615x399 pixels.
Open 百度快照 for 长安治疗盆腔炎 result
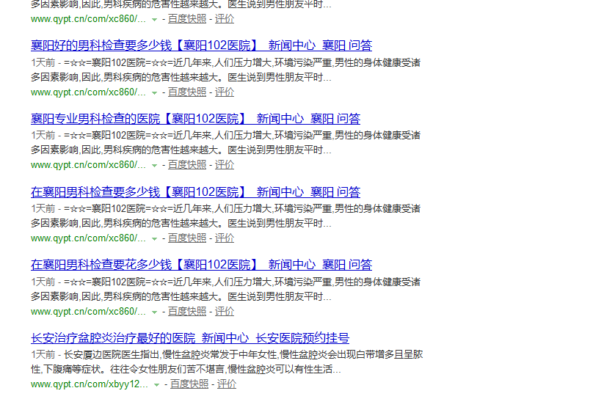click(189, 384)
